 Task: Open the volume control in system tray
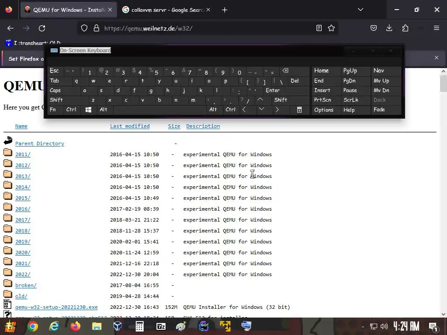384,326
